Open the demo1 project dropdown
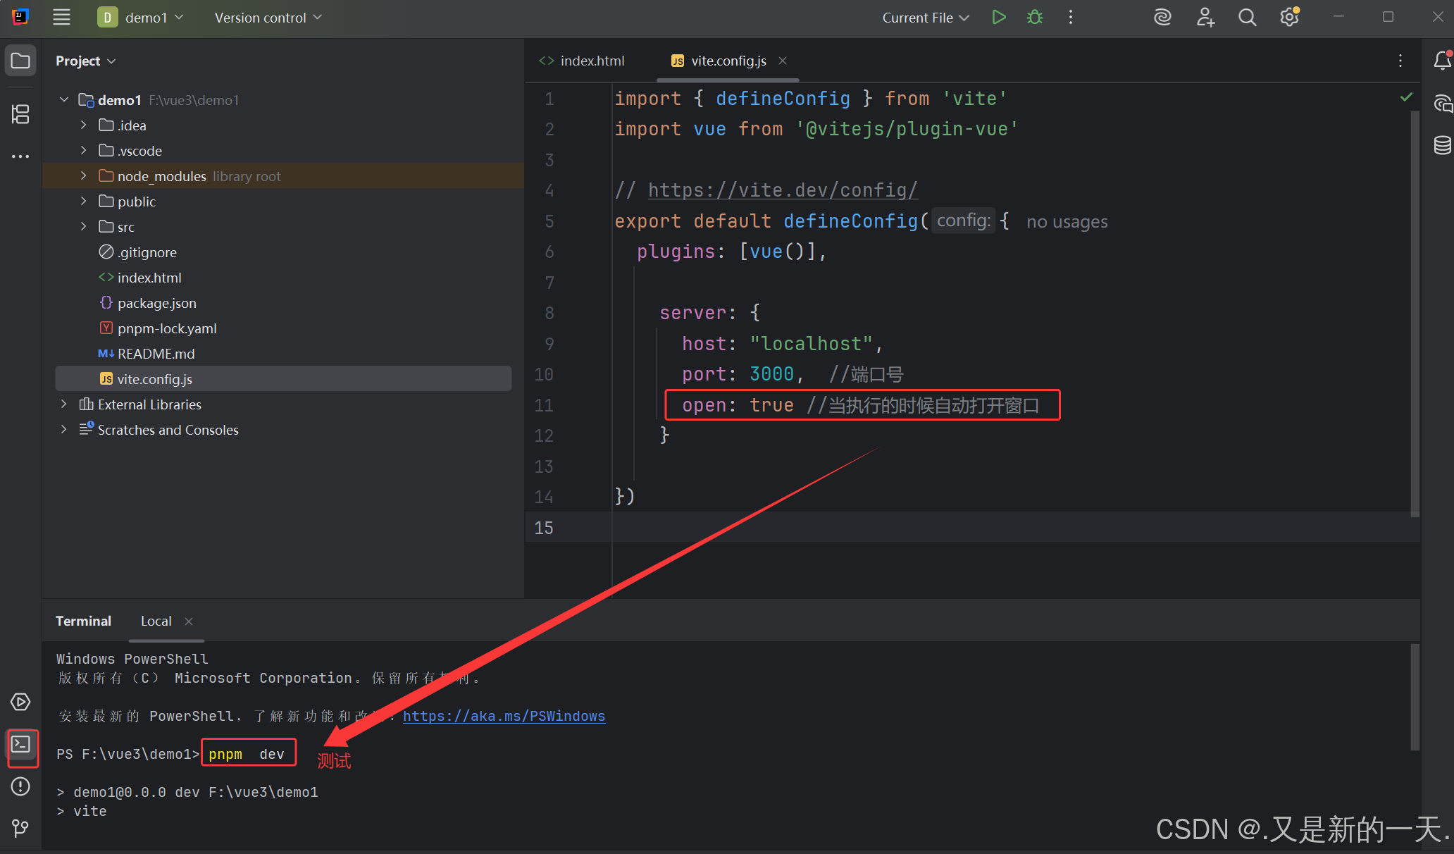This screenshot has width=1454, height=854. [140, 18]
